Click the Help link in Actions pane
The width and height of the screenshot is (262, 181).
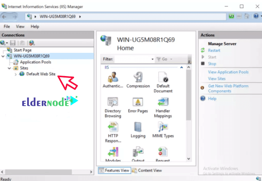[x=212, y=98]
